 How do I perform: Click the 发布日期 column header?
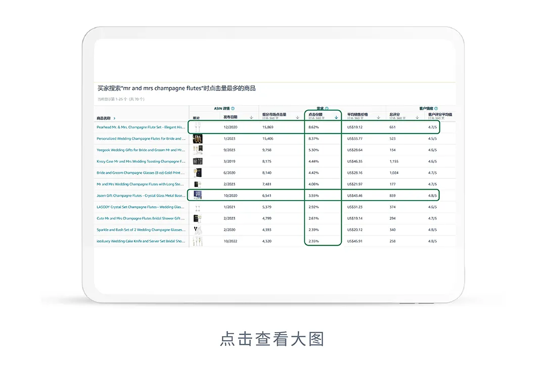[230, 117]
